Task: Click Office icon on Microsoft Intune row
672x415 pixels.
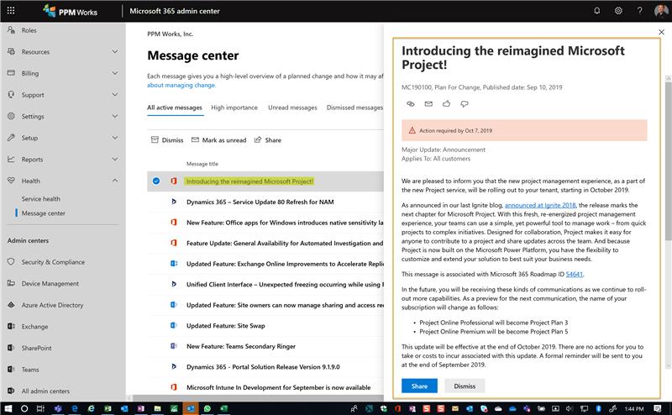Action: tap(174, 387)
